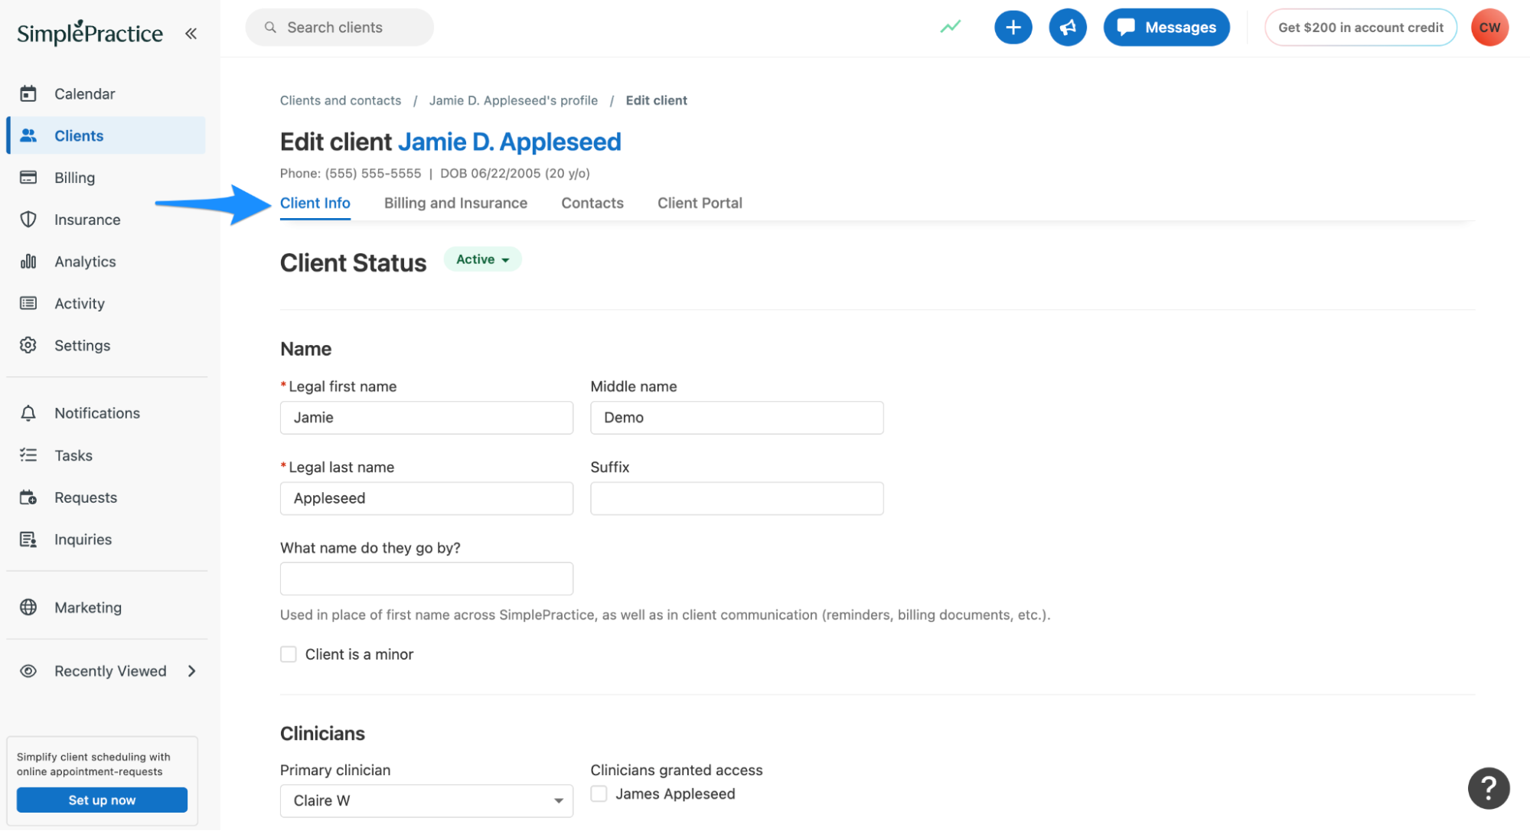Click Get $200 in account credit

1360,28
